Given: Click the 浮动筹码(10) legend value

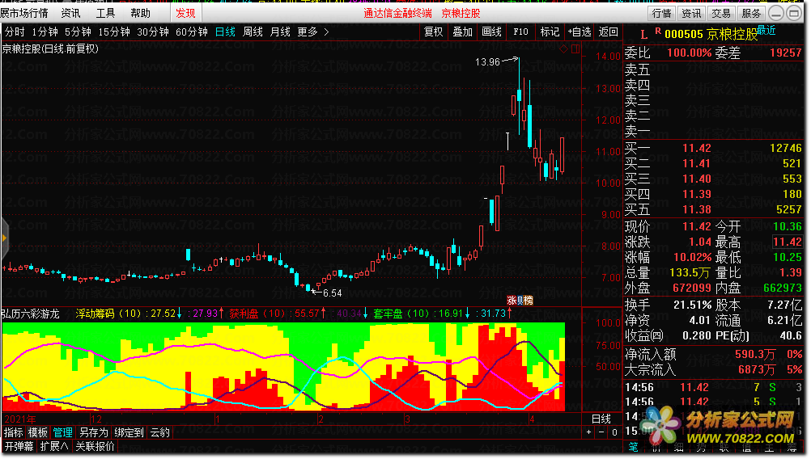Looking at the screenshot, I should pos(128,314).
